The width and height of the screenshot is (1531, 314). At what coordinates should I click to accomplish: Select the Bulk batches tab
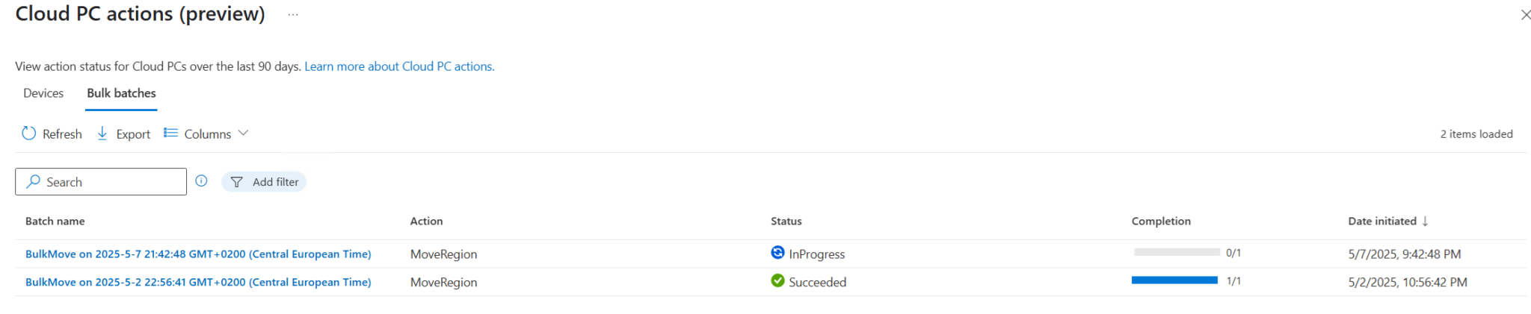[x=121, y=93]
